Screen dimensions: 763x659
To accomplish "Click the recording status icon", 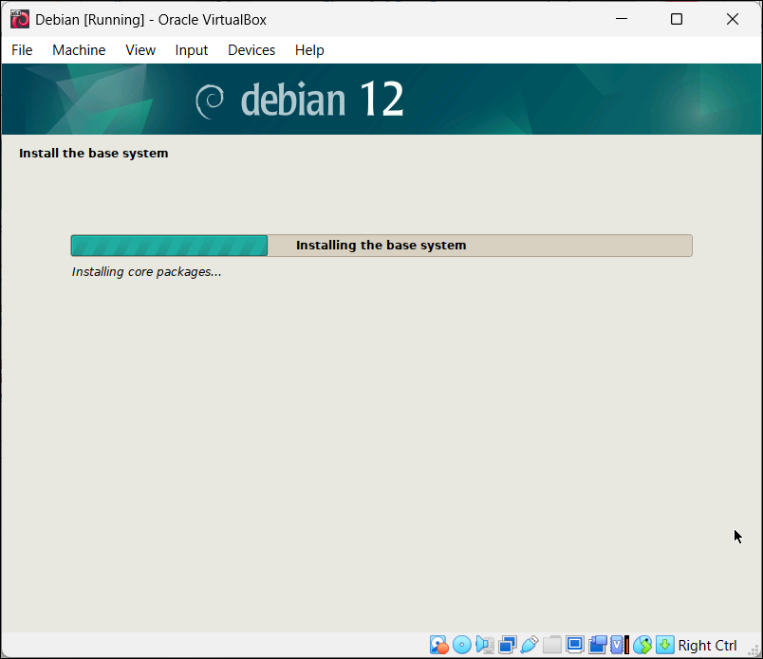I will tap(598, 646).
